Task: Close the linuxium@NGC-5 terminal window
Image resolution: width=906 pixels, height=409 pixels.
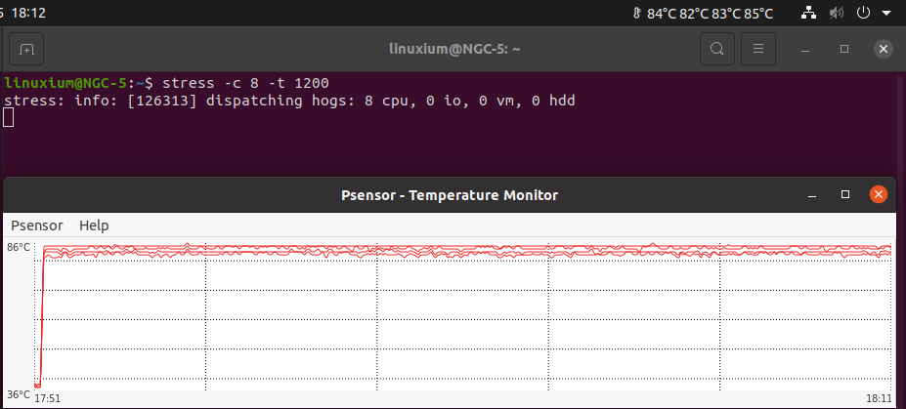Action: (x=883, y=49)
